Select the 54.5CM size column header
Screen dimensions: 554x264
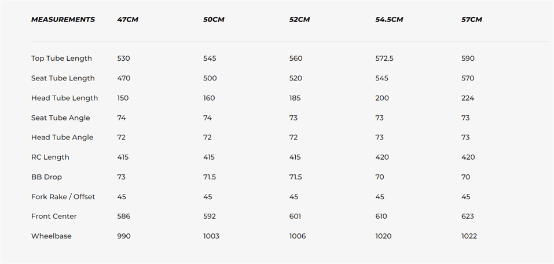click(389, 20)
